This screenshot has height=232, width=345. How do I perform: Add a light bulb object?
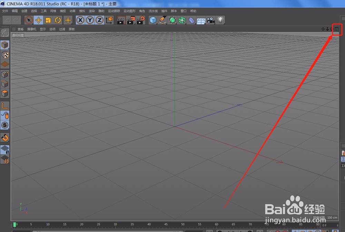coord(220,20)
